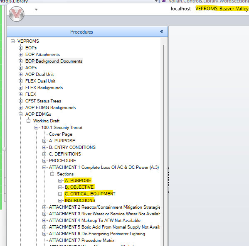Select the PROCEDURE label
The image size is (249, 246).
pos(63,161)
